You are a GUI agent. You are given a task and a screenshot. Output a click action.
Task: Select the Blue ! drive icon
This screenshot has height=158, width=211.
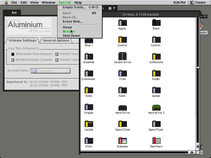[89, 41]
